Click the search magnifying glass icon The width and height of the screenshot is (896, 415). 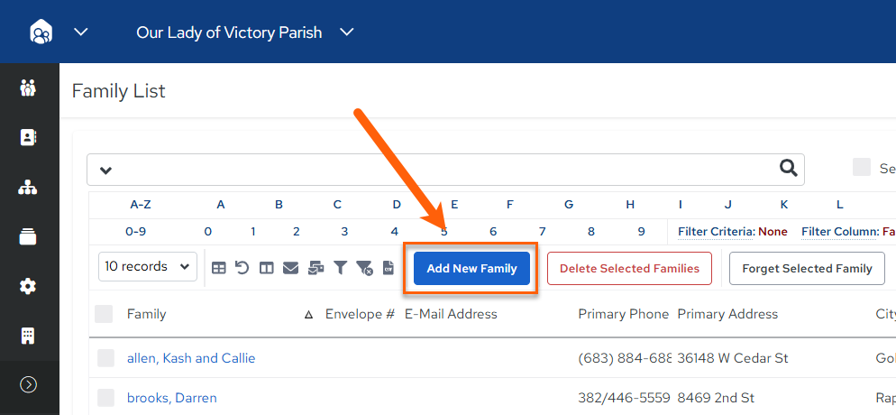coord(789,168)
